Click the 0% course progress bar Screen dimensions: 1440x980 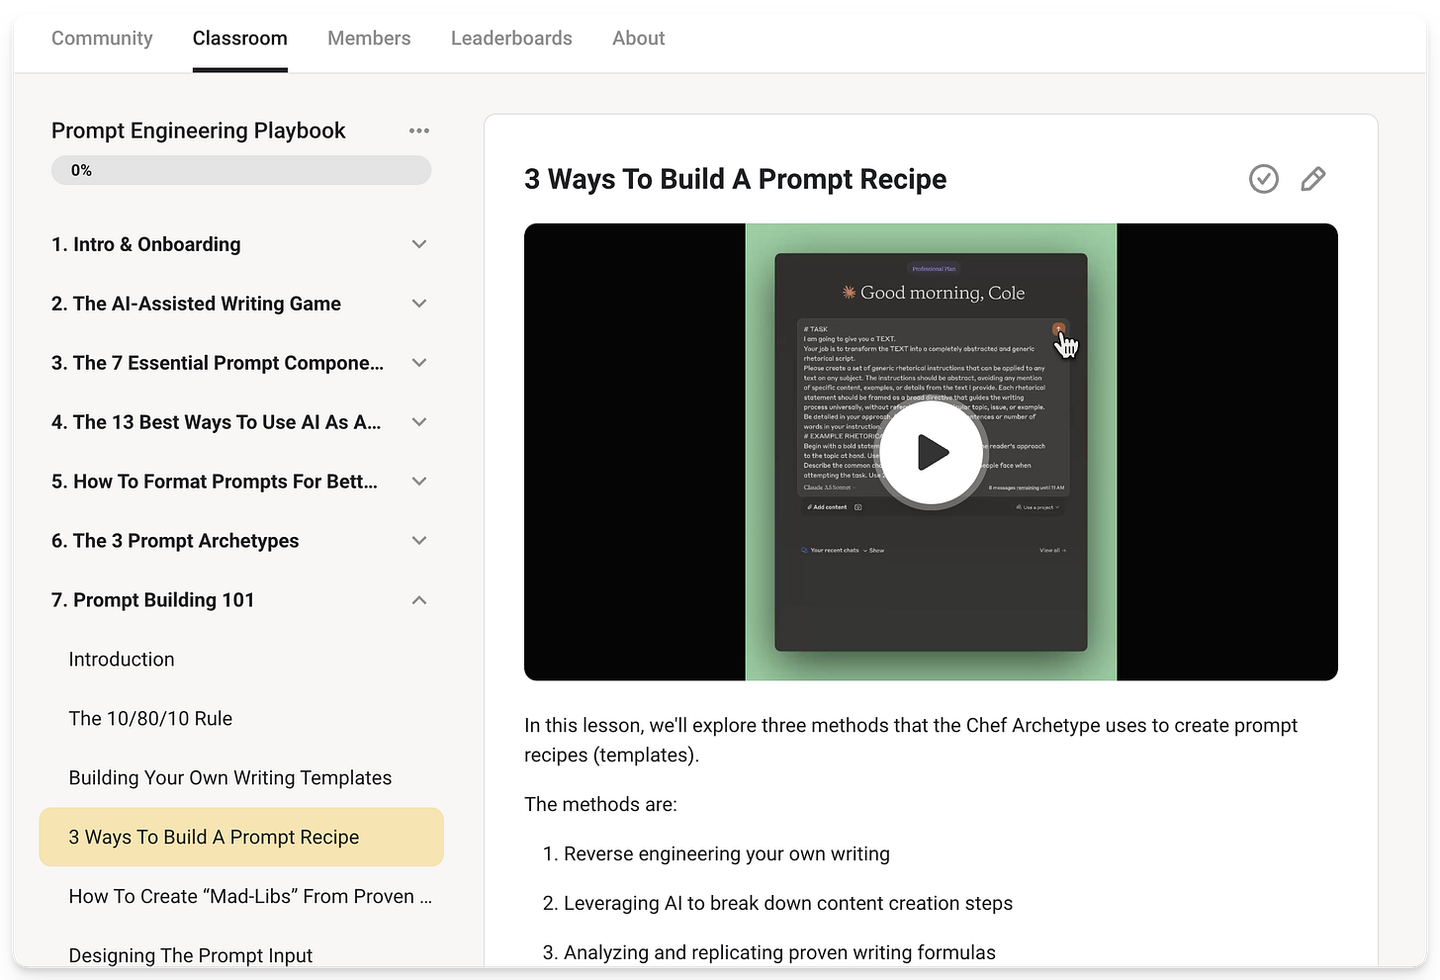(241, 170)
